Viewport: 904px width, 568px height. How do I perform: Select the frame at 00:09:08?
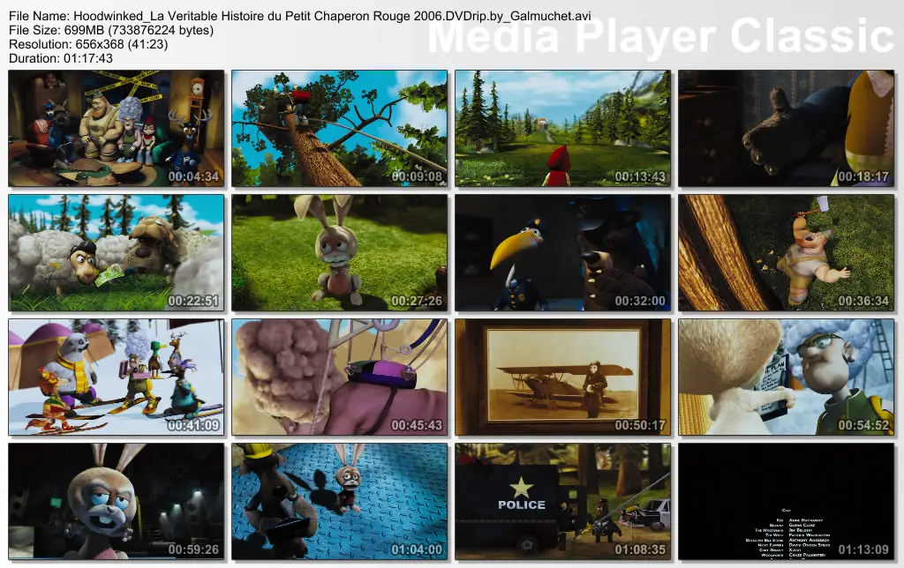pos(340,129)
